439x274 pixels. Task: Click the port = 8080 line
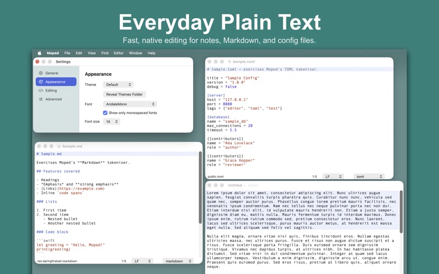tap(219, 104)
